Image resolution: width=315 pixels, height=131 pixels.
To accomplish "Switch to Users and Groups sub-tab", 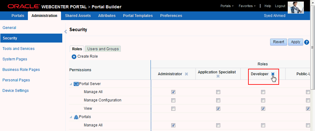I will 103,49.
